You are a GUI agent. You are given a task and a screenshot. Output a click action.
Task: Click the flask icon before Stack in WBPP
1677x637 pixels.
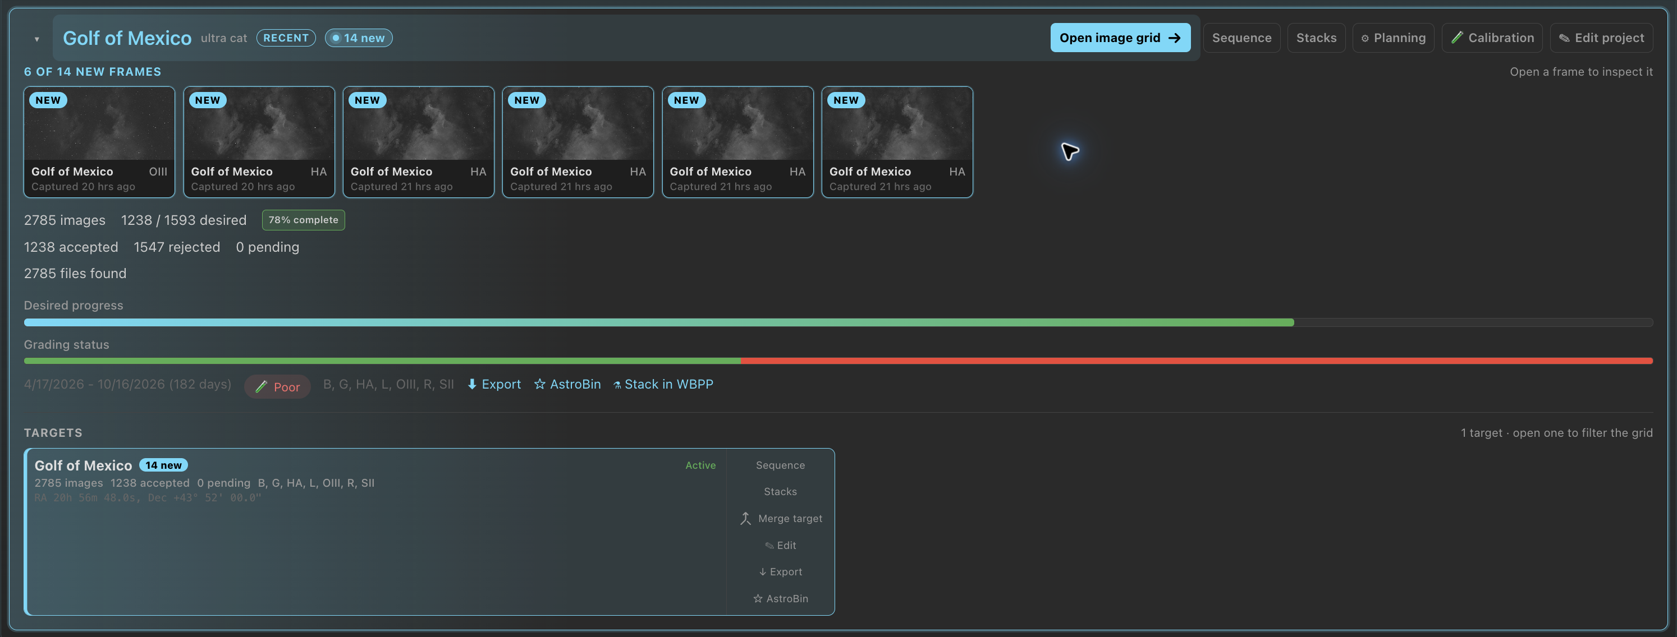click(x=617, y=385)
